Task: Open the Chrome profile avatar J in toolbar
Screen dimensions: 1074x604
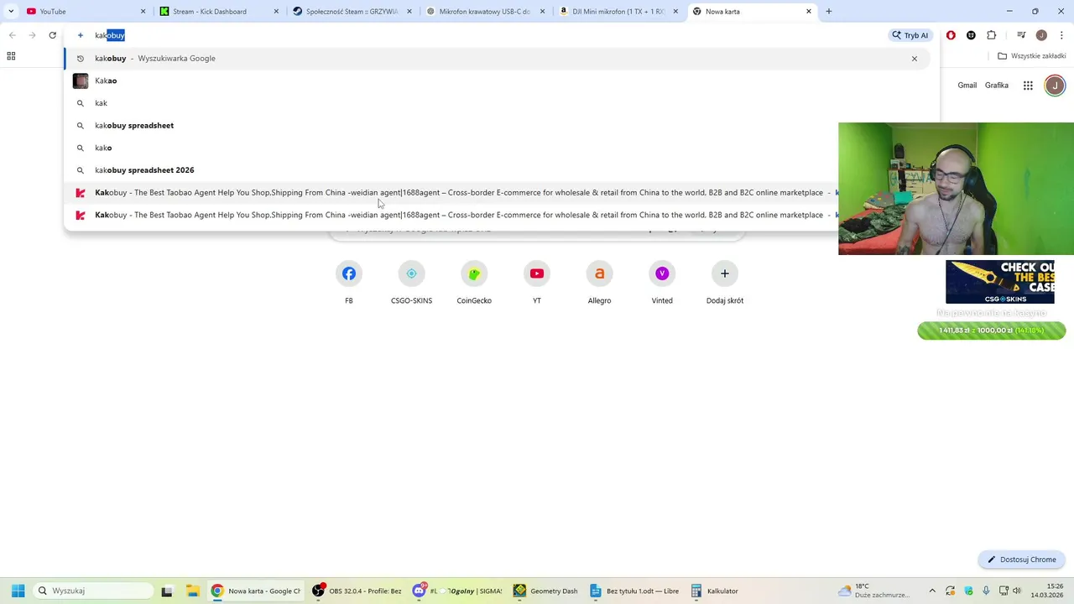Action: click(x=1041, y=35)
